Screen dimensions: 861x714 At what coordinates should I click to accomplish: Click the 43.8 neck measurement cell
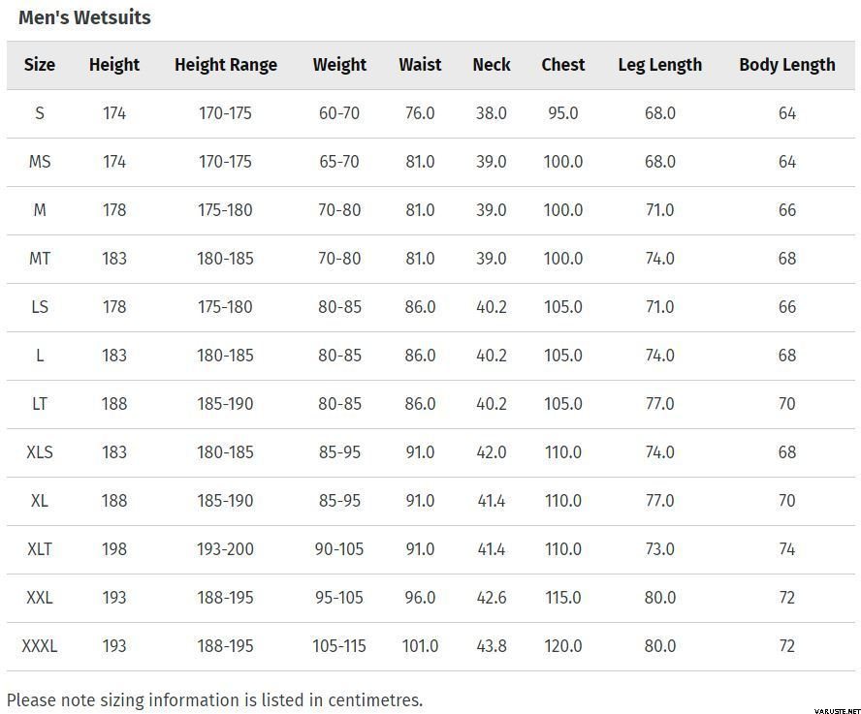click(x=492, y=646)
